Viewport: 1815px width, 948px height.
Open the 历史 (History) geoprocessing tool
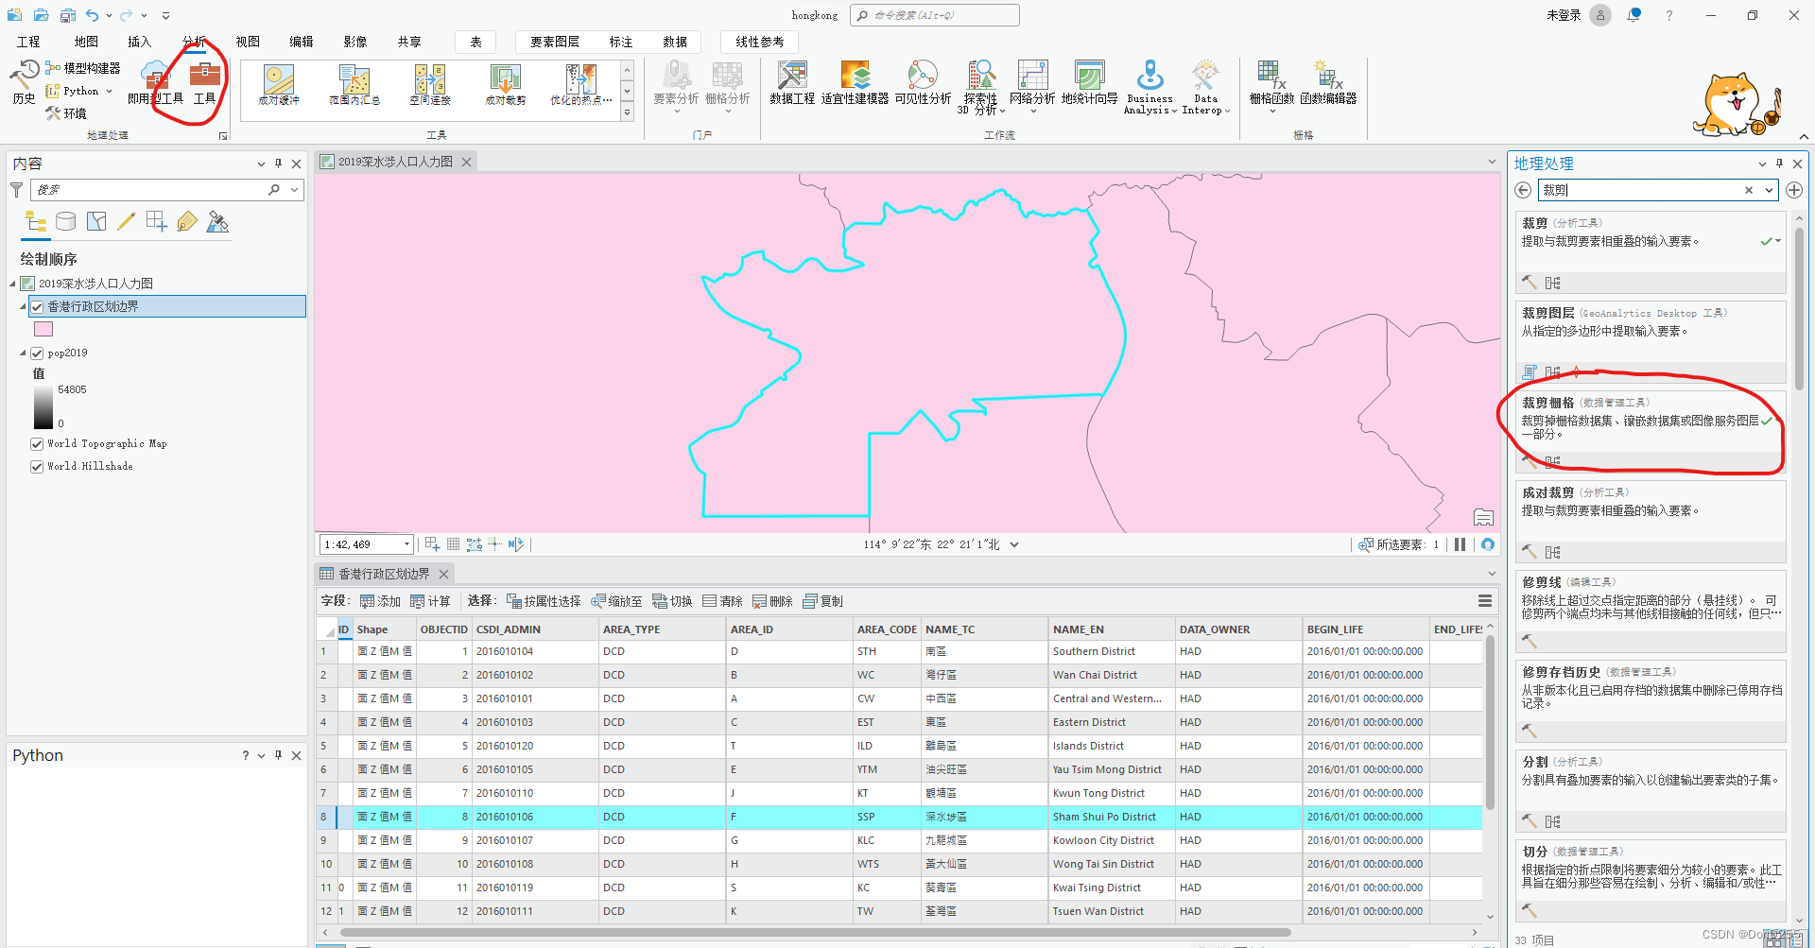(24, 81)
